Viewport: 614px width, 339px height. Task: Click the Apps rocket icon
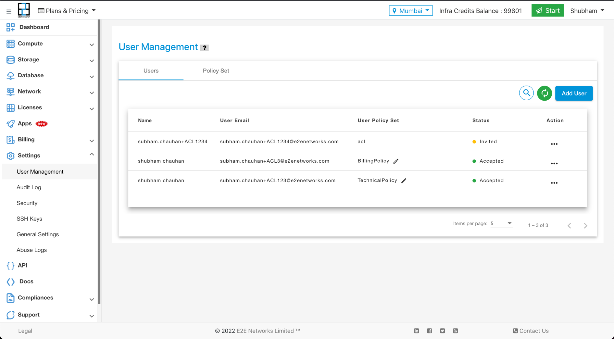pos(10,124)
